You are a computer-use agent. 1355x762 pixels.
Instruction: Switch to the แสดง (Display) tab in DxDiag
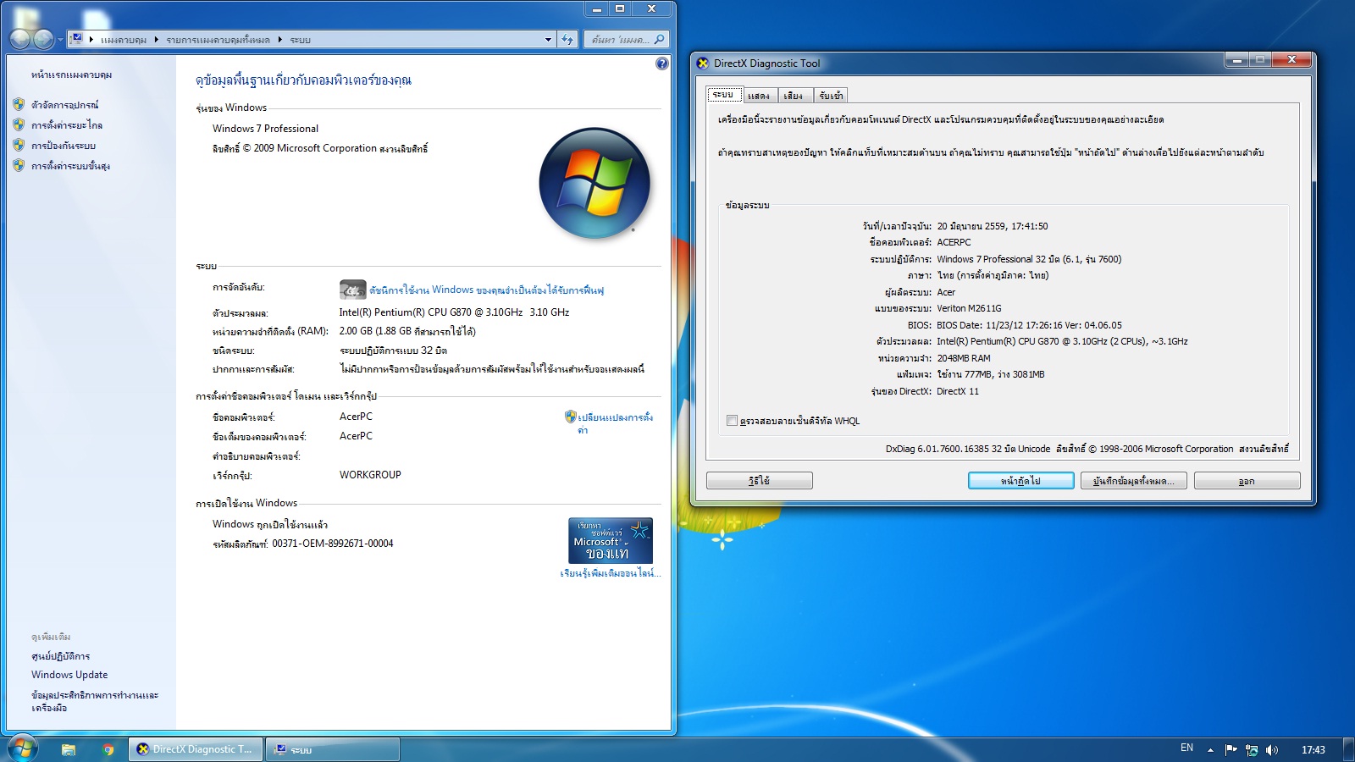(759, 96)
